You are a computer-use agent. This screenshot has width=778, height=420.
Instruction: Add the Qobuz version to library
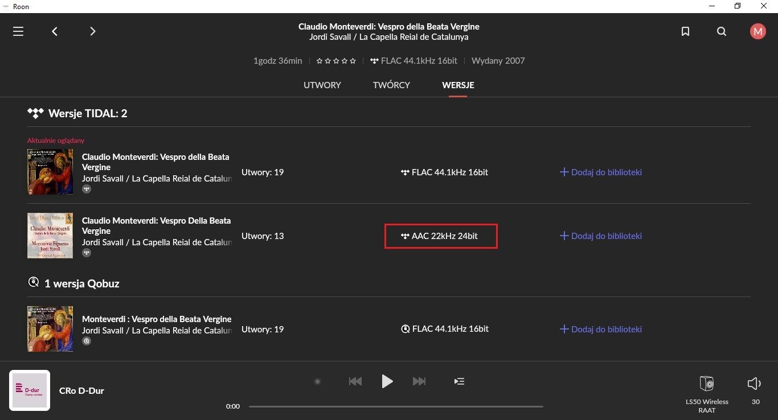(601, 329)
